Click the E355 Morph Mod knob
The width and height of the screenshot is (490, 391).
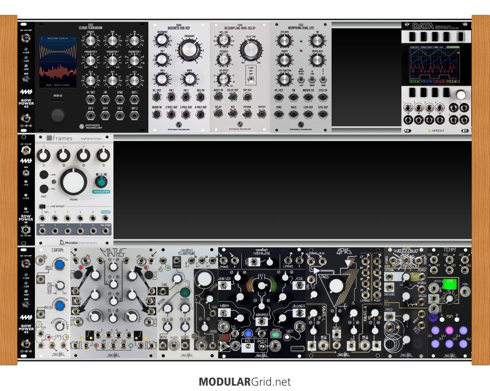point(317,60)
